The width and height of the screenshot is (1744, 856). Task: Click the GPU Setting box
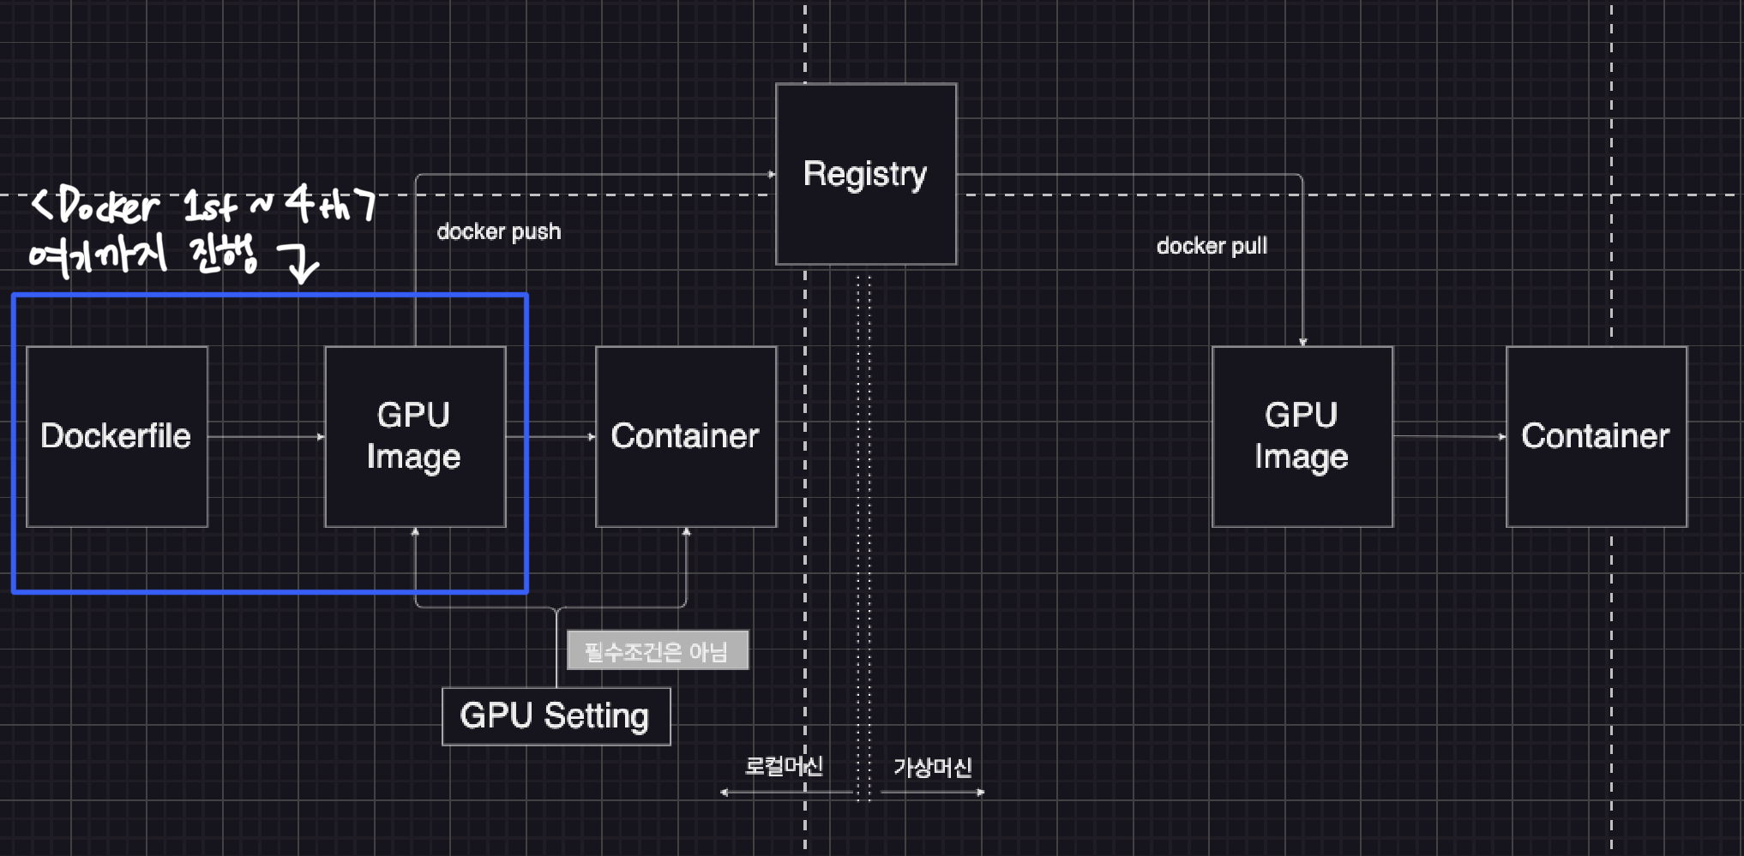556,716
